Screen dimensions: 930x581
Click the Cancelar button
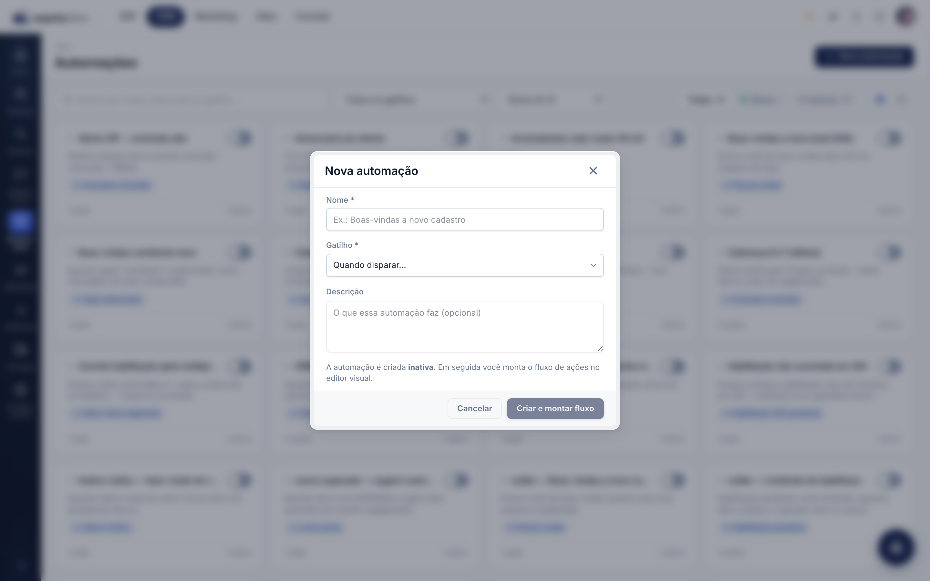pyautogui.click(x=474, y=408)
